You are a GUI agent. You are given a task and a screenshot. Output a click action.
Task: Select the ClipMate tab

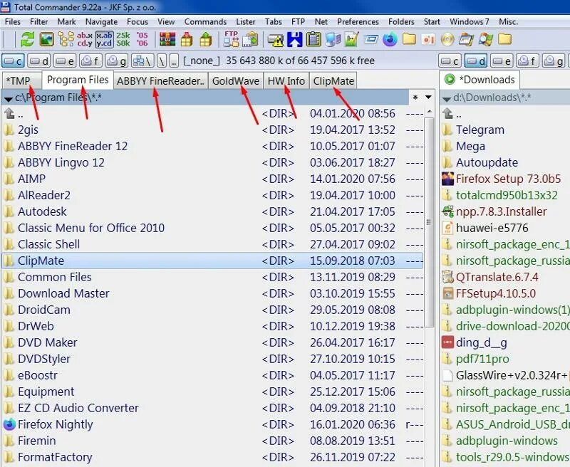click(x=333, y=80)
